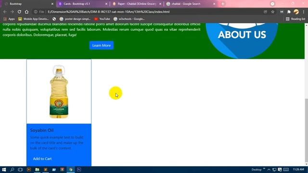Click the share page icon in address bar

point(265,12)
